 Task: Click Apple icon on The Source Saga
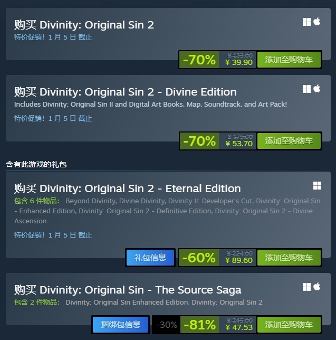(x=316, y=287)
